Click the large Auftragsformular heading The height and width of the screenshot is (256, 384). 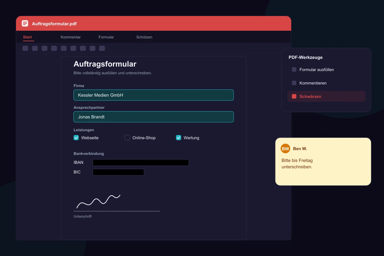tap(105, 64)
